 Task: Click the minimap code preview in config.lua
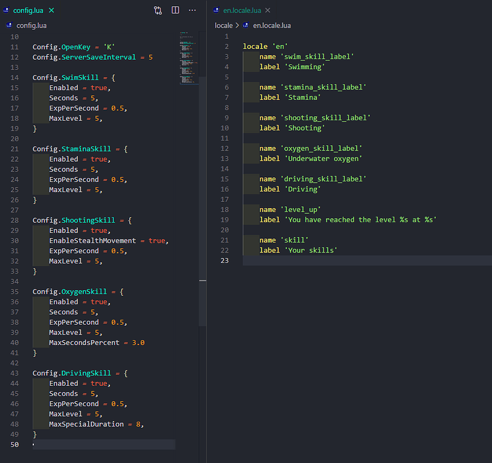tap(186, 59)
